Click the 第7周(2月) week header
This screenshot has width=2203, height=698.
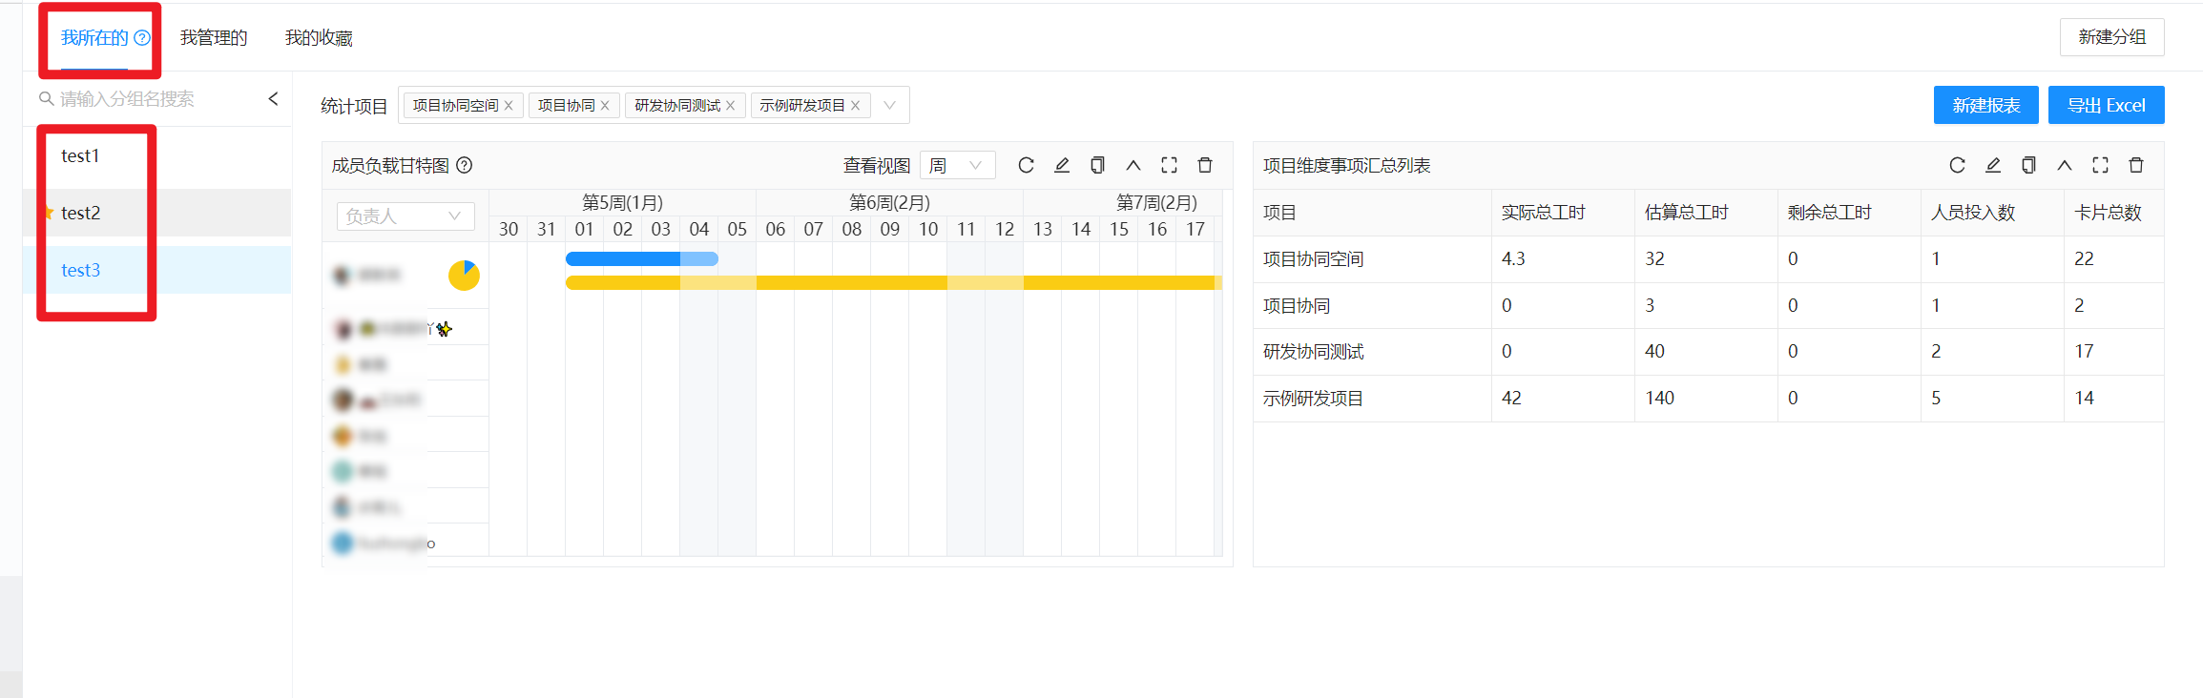coord(1156,202)
